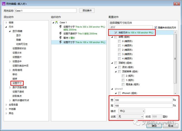Viewport: 182px width, 131px height.
Task: Check the 顶部栏 (组合) checkbox
Action: pos(116,63)
